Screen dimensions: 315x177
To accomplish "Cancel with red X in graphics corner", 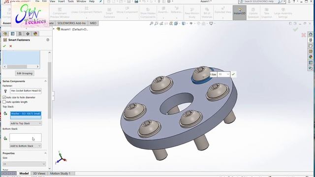I will coord(304,35).
